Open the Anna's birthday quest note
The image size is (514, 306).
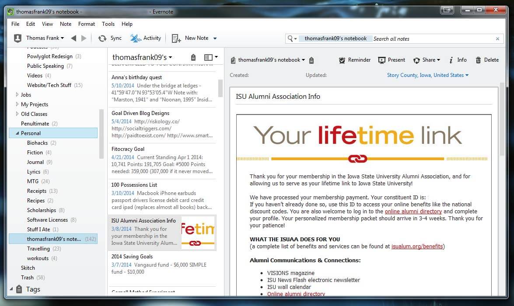coord(162,88)
